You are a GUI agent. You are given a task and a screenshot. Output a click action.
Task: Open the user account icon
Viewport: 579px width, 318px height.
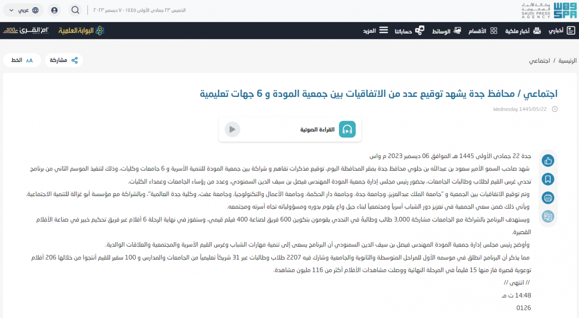pos(54,10)
